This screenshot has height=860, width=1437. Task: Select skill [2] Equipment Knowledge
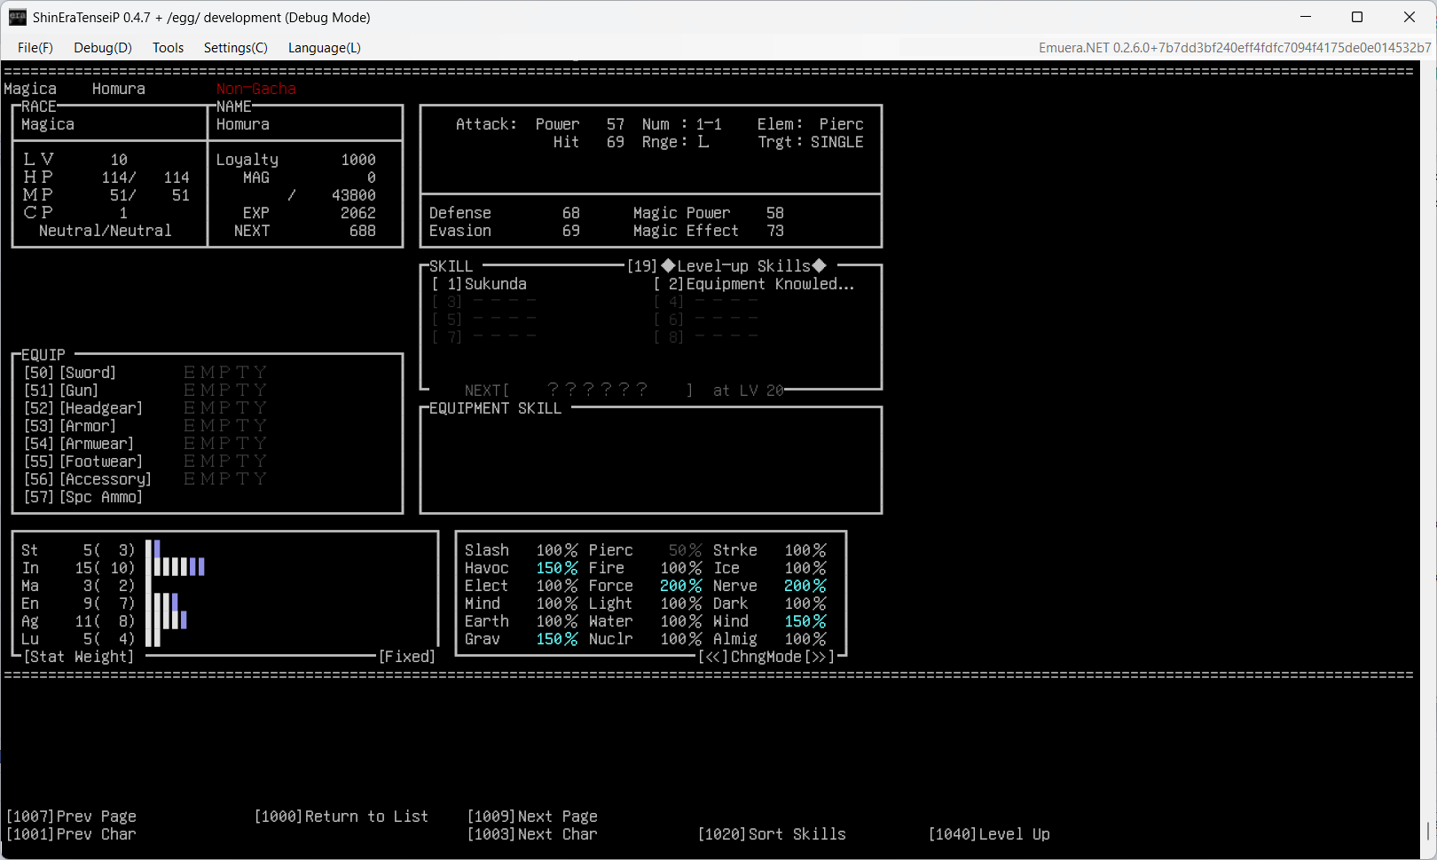tap(754, 284)
